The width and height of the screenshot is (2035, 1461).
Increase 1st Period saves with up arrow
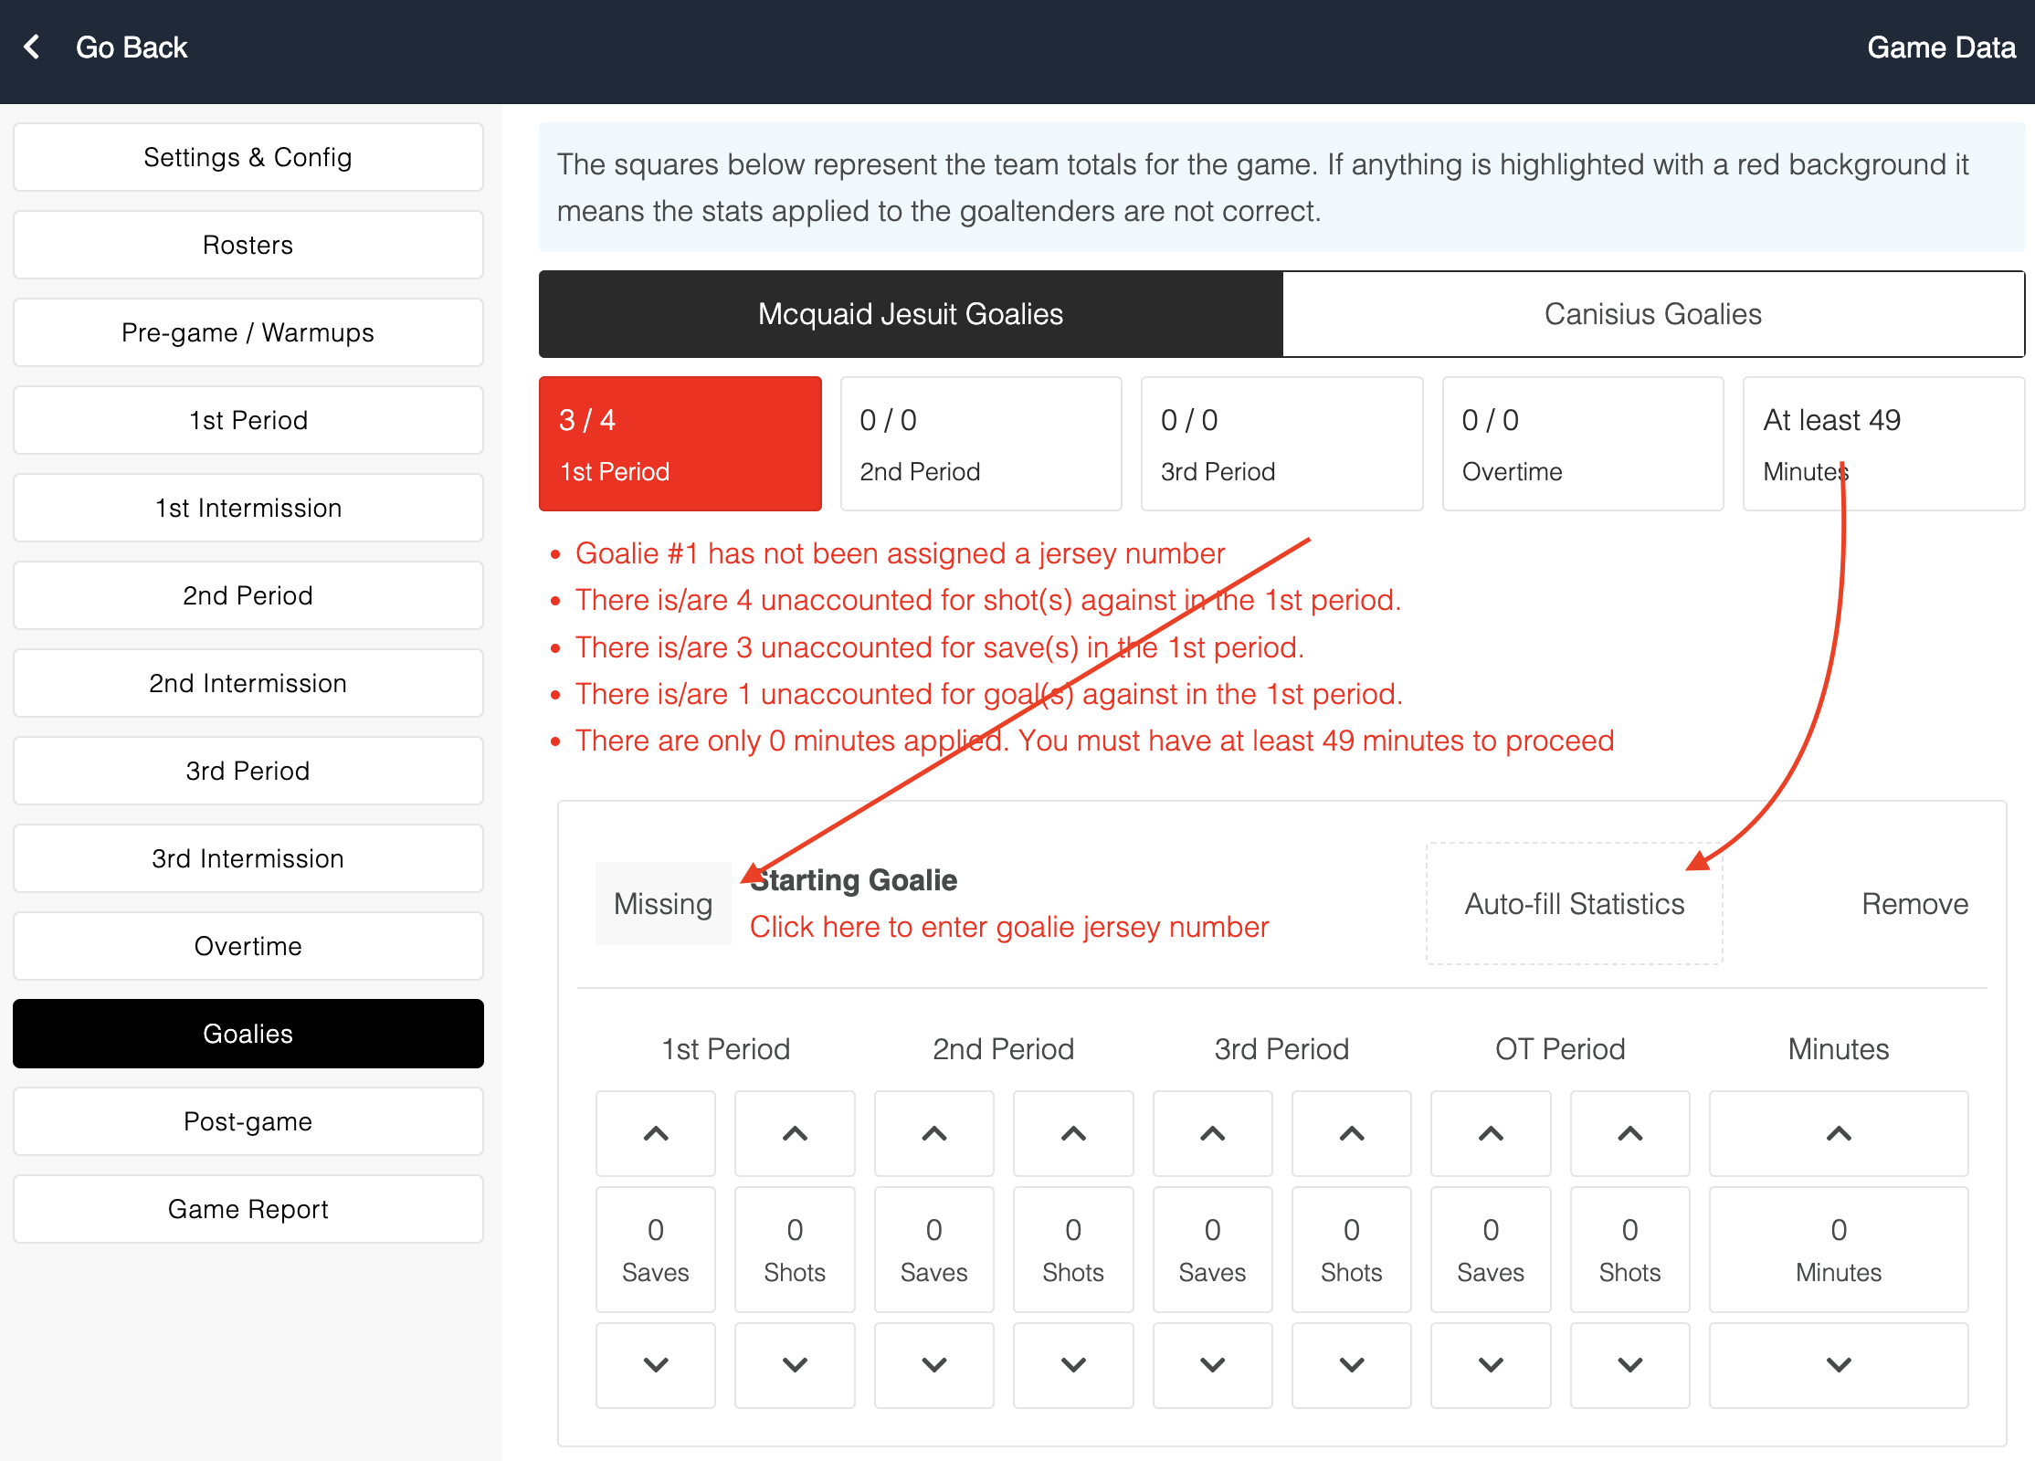coord(655,1133)
